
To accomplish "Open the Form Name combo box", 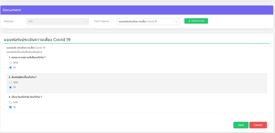I will (145, 21).
